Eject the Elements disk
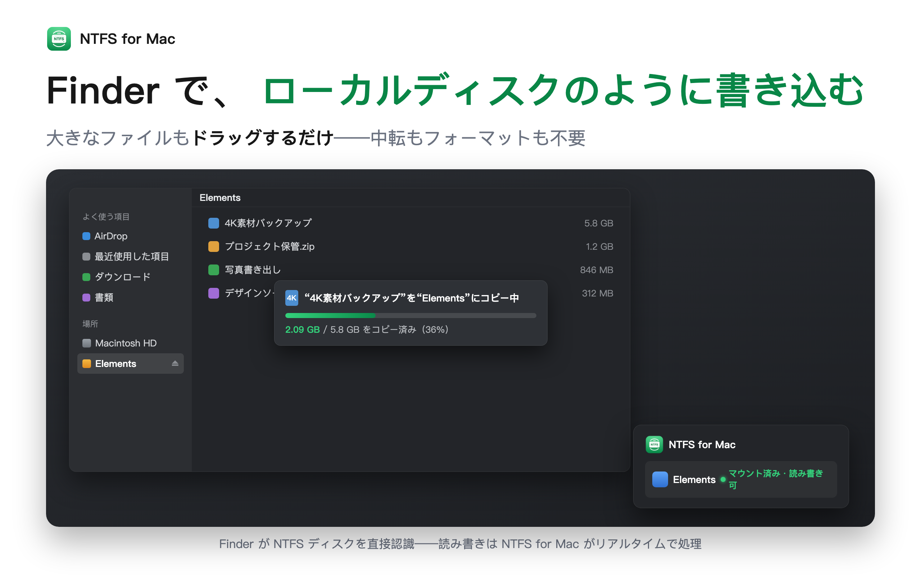Screen dimensions: 921x575 (x=175, y=364)
